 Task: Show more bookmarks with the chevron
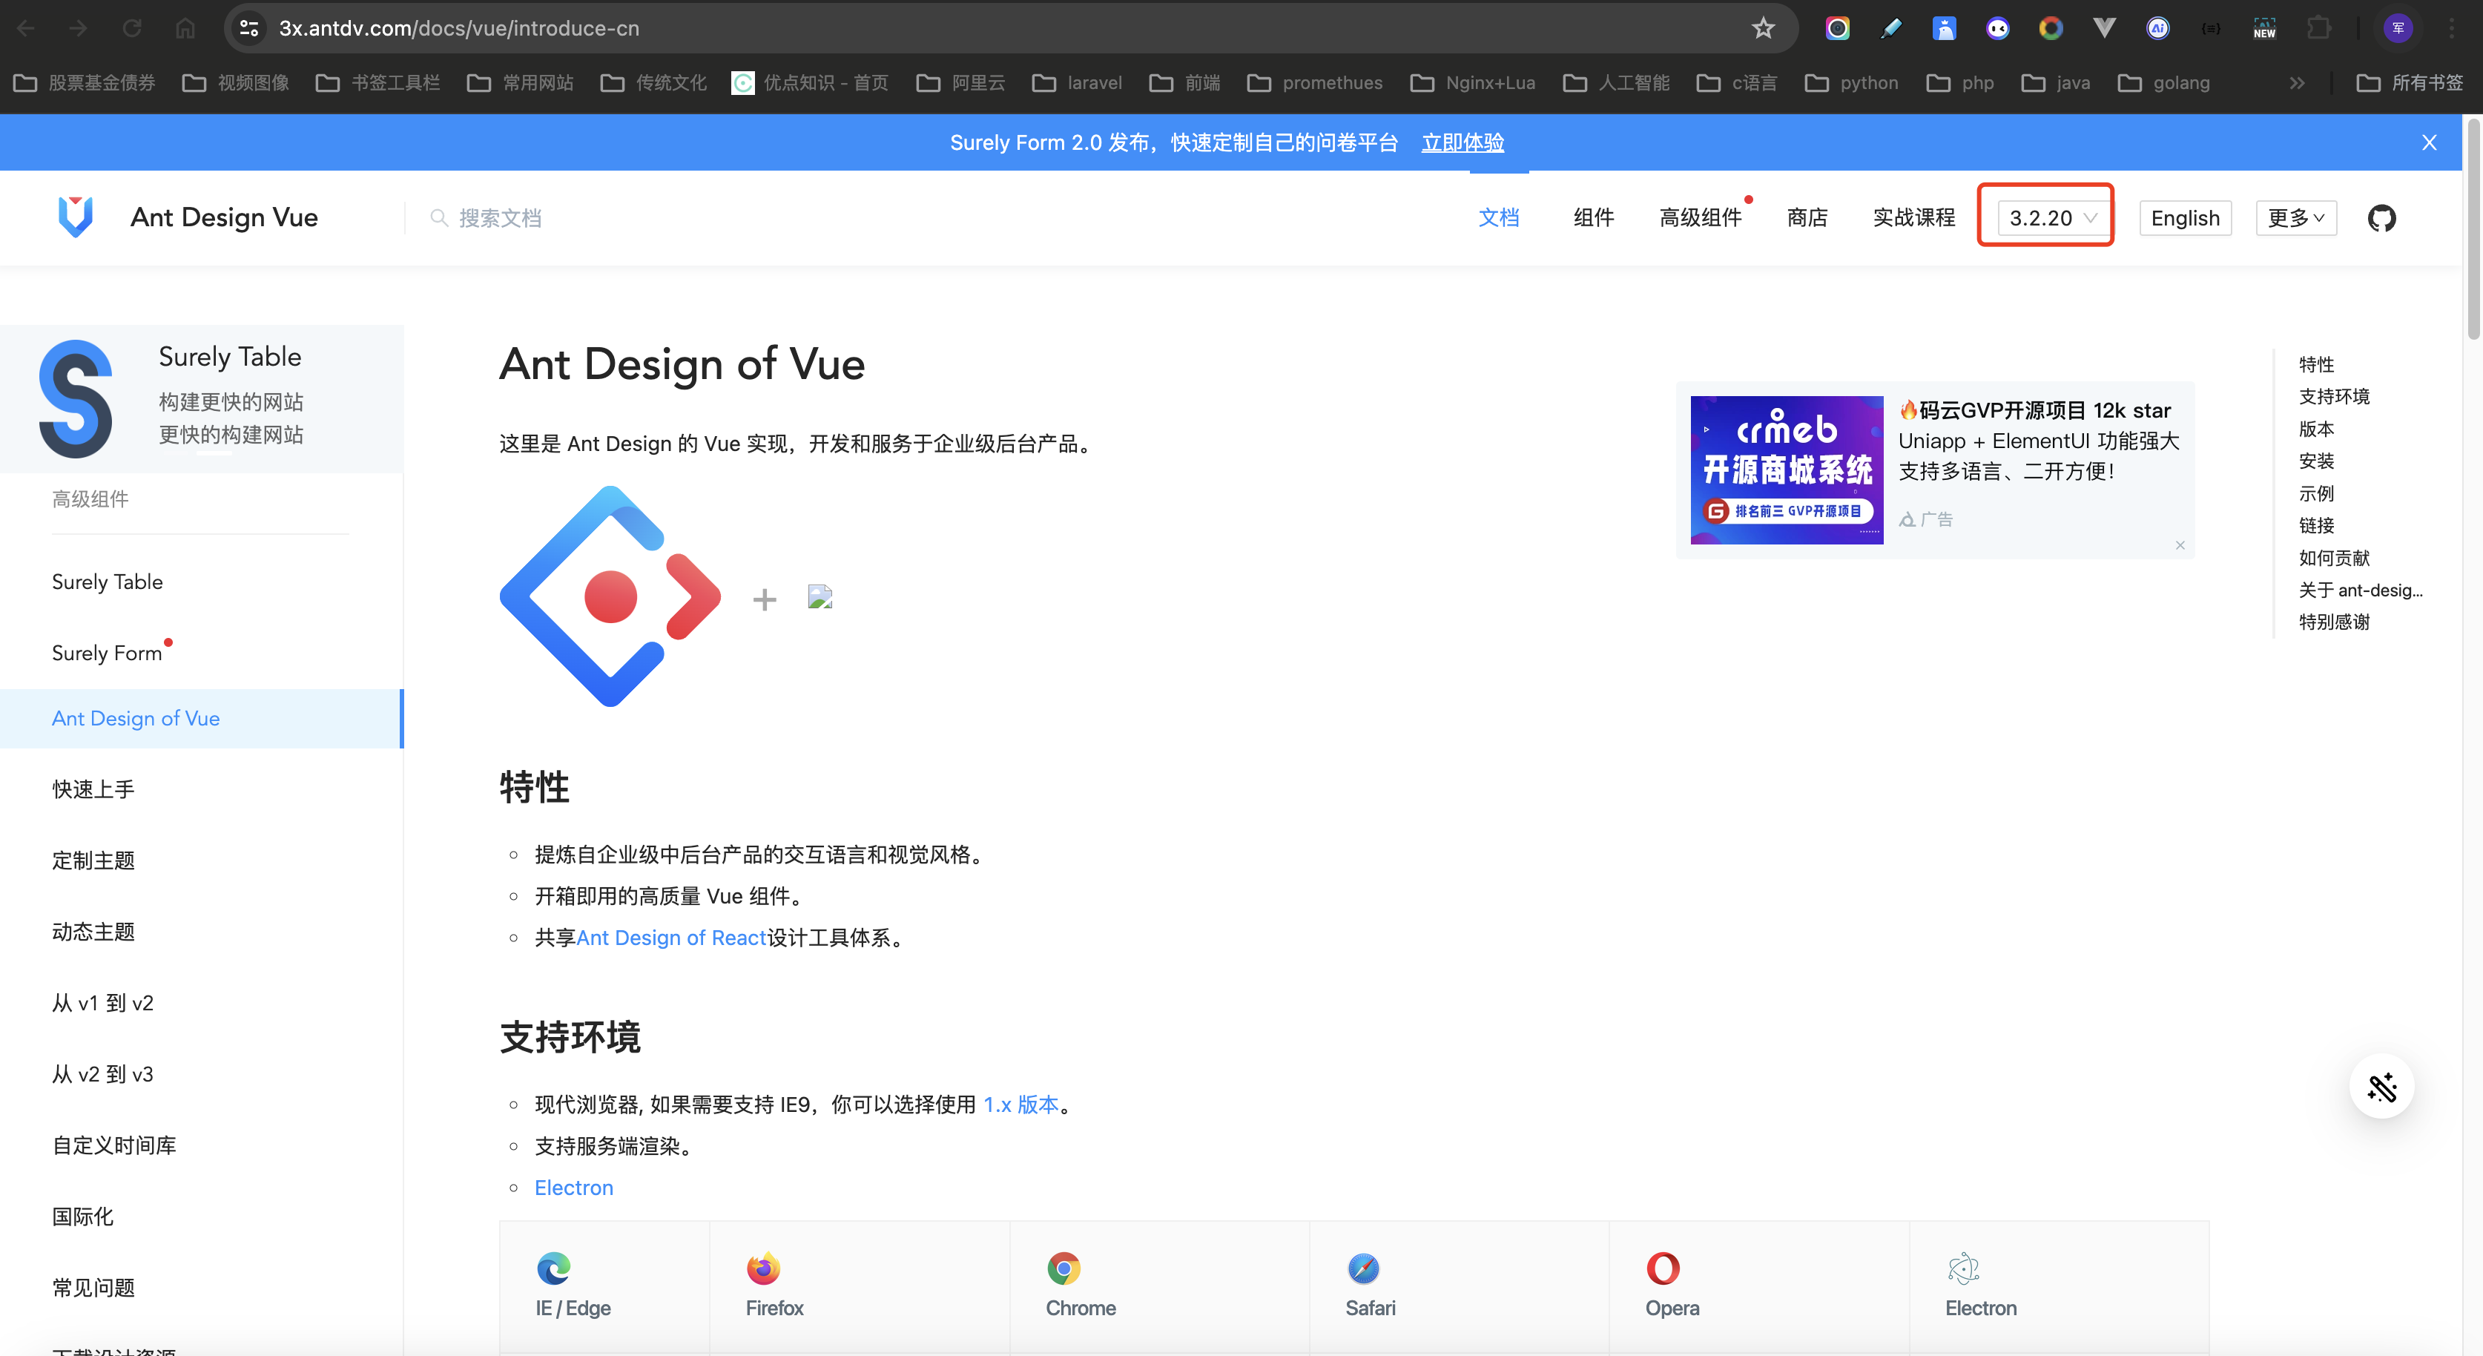point(2297,83)
